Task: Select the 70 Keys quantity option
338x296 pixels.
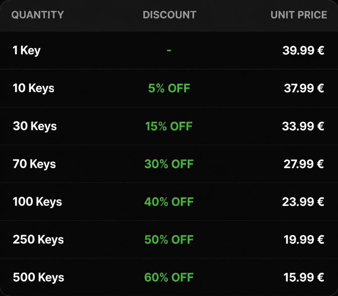Action: coord(34,164)
